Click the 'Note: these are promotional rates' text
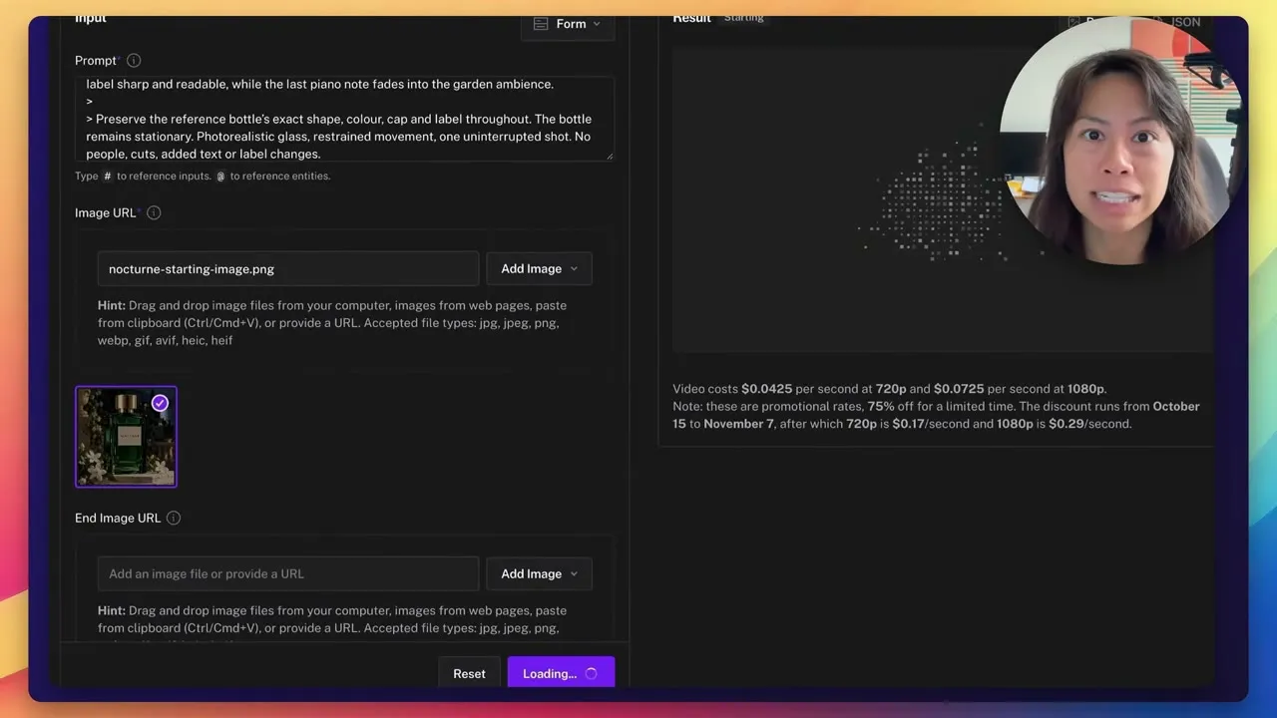The image size is (1277, 718). pyautogui.click(x=936, y=415)
